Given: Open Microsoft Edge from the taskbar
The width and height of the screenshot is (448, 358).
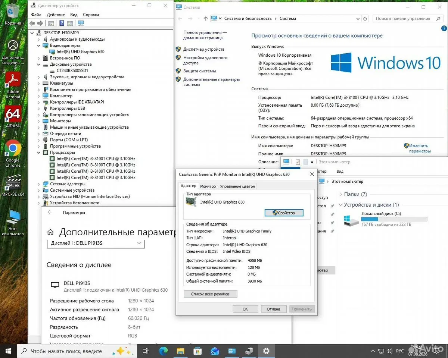Looking at the screenshot, I should coord(163,351).
